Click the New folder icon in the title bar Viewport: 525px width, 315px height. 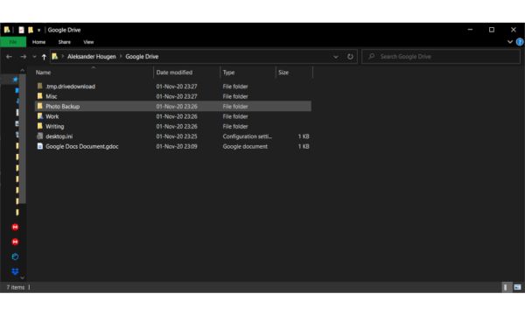[31, 30]
